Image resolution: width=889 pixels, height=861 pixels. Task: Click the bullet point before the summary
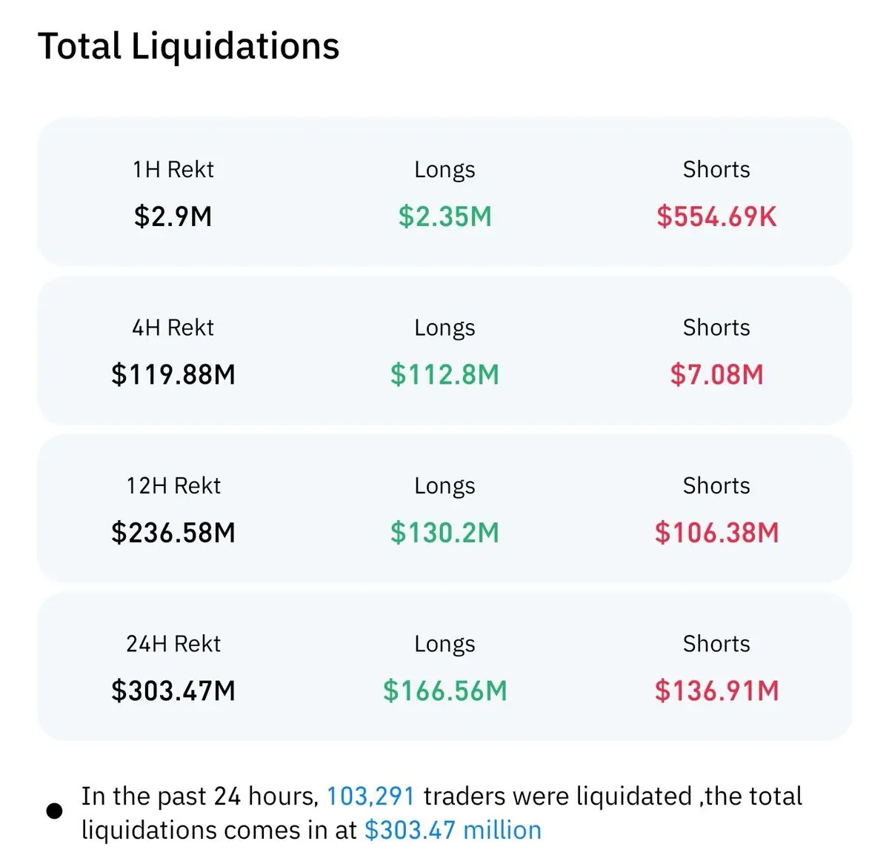click(54, 811)
